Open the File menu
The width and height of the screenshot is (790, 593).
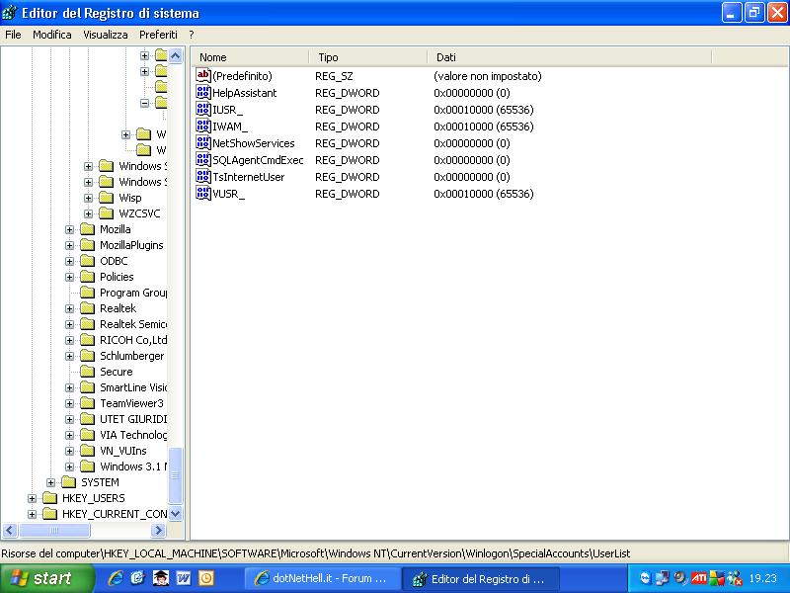click(13, 35)
